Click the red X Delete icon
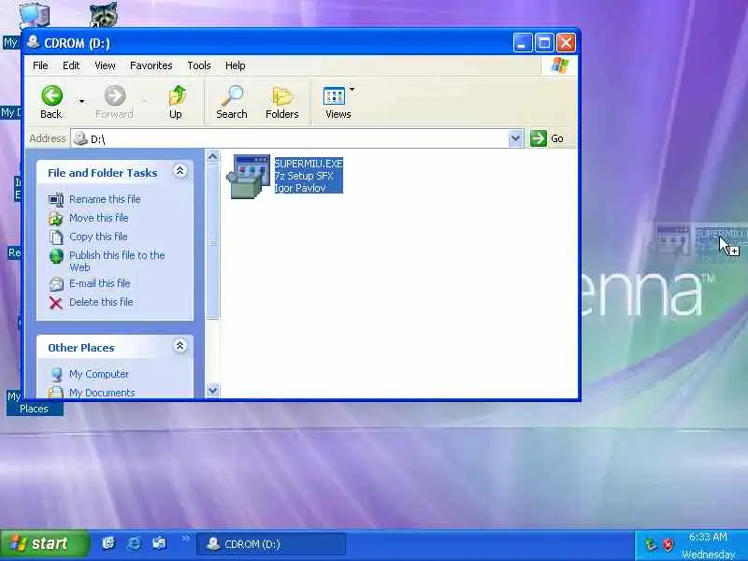The width and height of the screenshot is (748, 561). (56, 303)
